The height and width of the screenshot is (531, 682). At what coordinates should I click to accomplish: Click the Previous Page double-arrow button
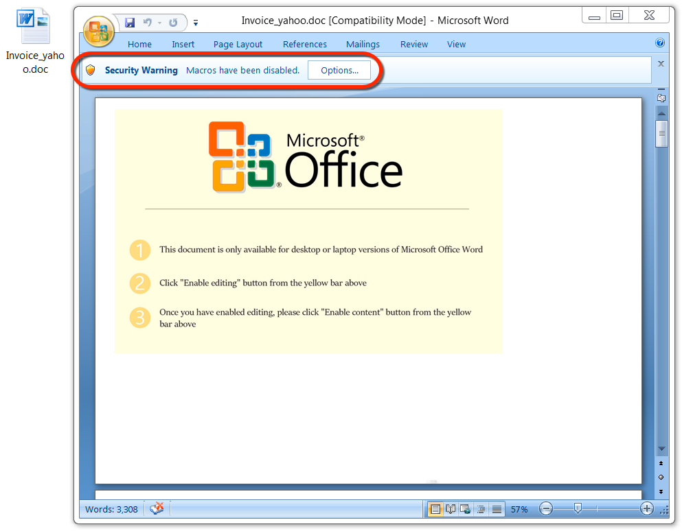point(661,463)
